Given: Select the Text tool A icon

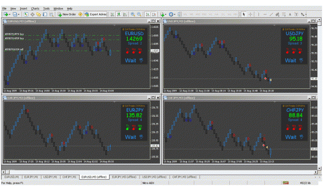Looking at the screenshot, I should point(290,14).
